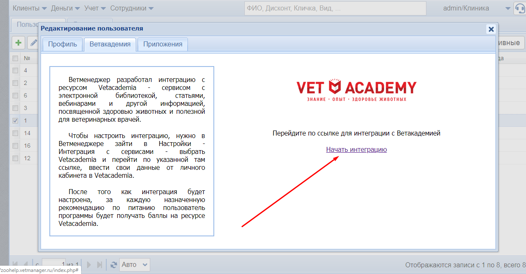
Task: Check the checkbox for row 4
Action: pyautogui.click(x=15, y=70)
